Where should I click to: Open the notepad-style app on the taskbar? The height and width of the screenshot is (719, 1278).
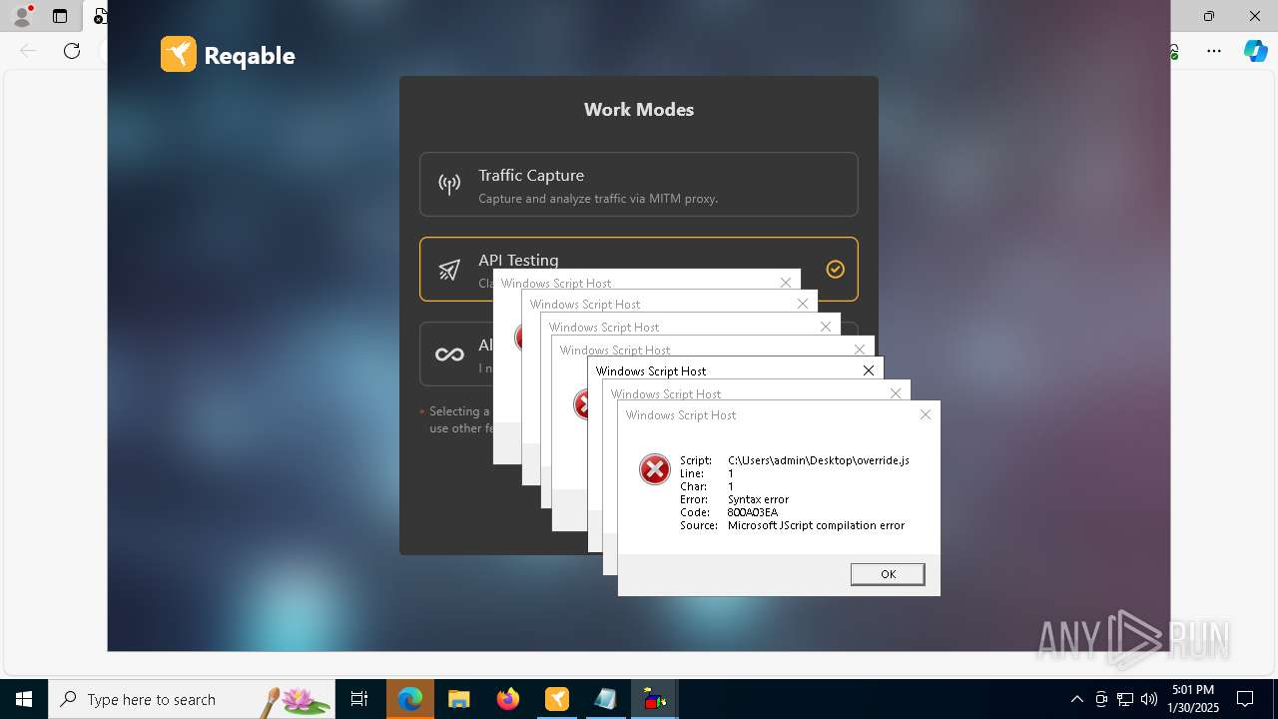click(606, 699)
